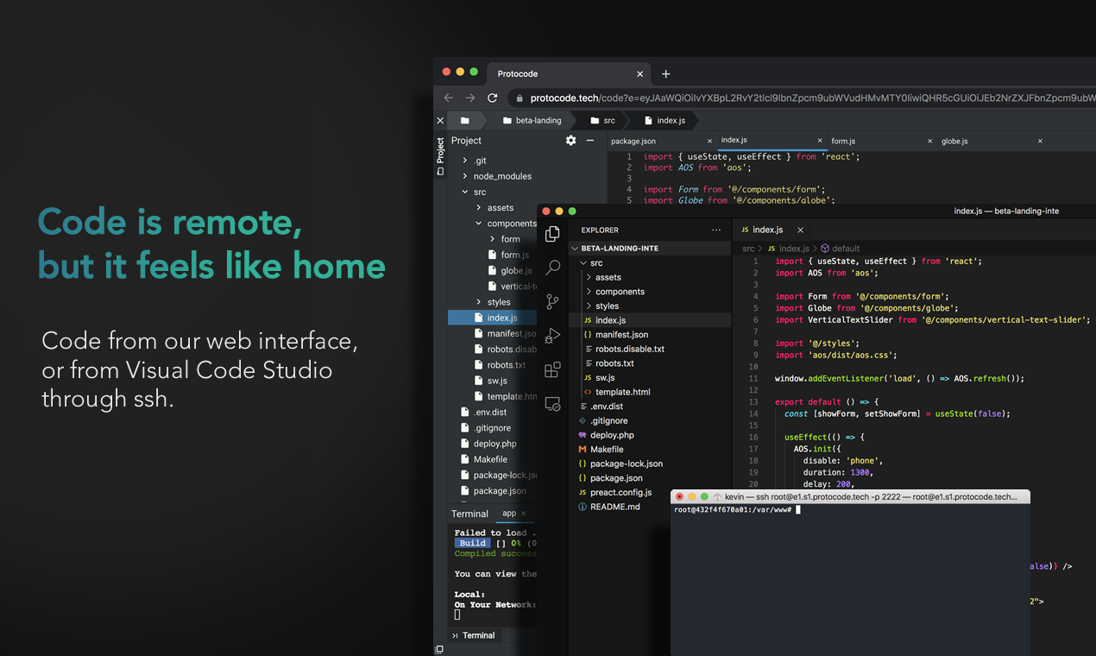Close the index.js tab in VS Code
The width and height of the screenshot is (1096, 656).
[x=800, y=230]
